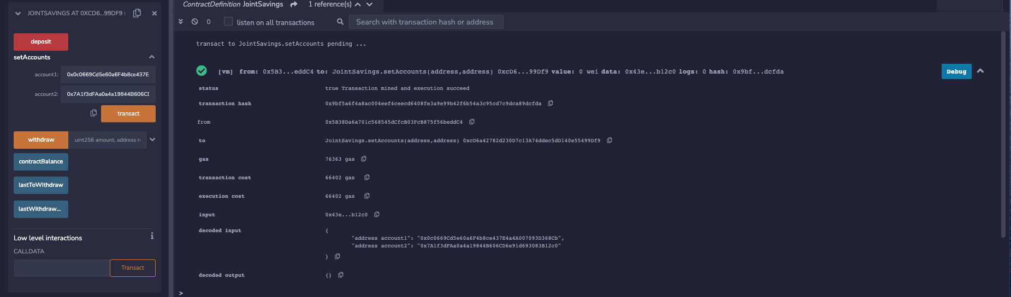Open Low level interactions info icon
This screenshot has height=297, width=1011.
(152, 236)
